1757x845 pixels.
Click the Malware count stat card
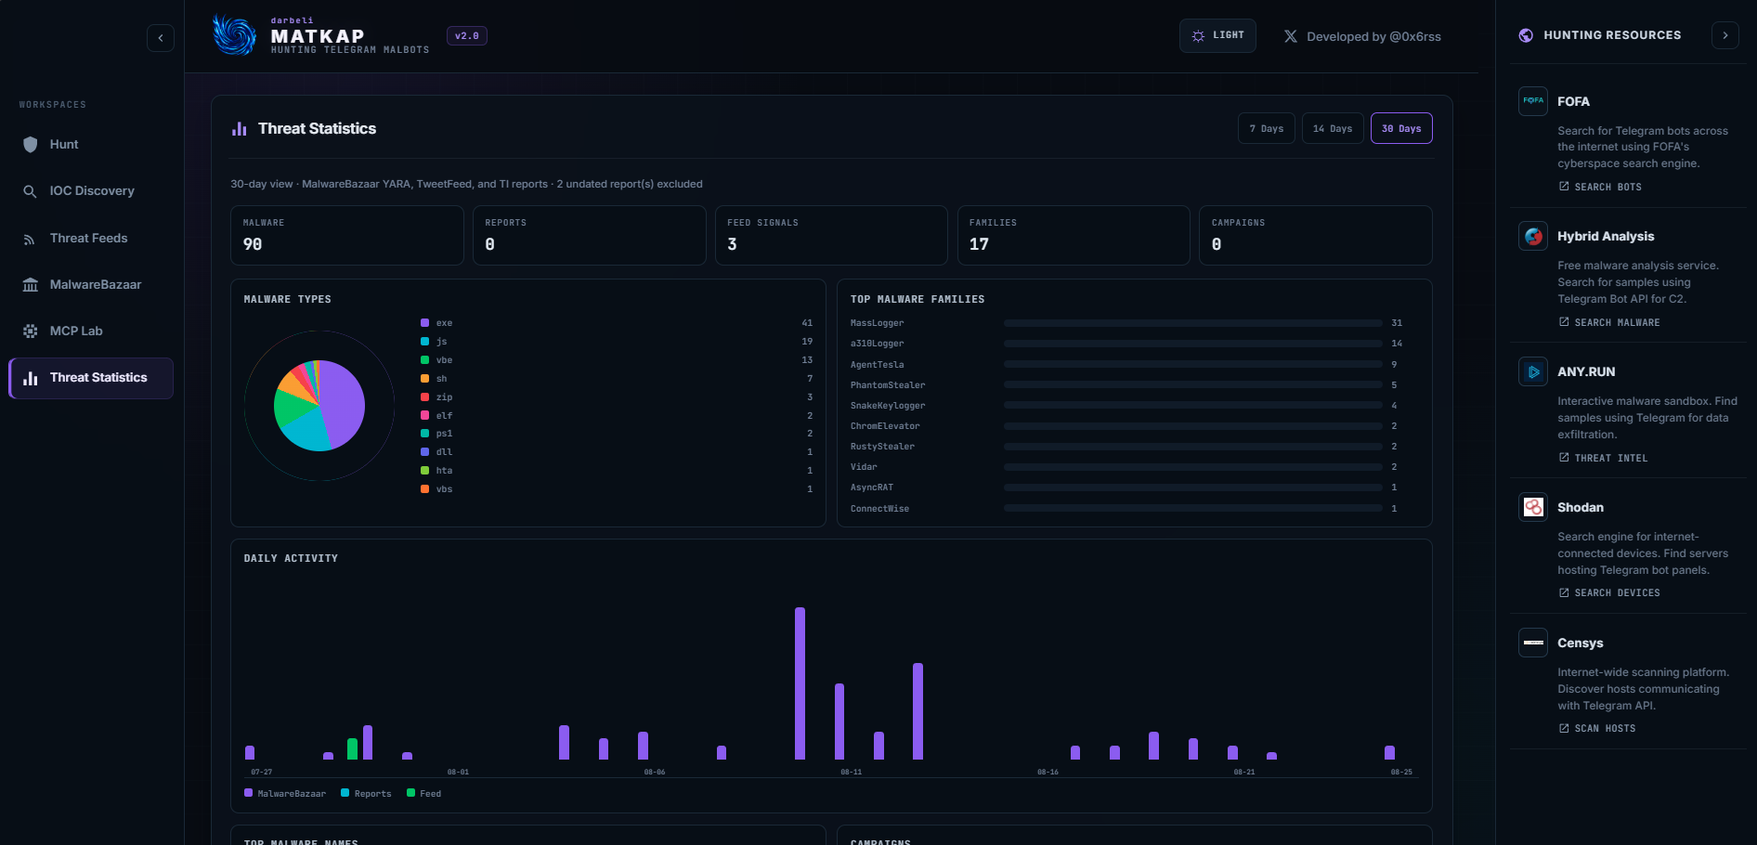(x=347, y=235)
